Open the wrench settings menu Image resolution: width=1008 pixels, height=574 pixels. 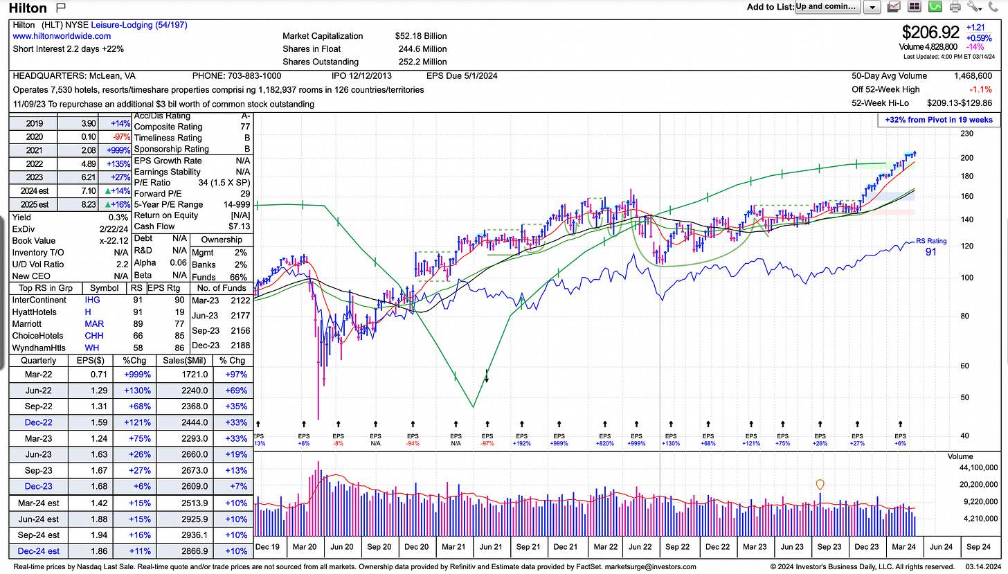click(975, 7)
